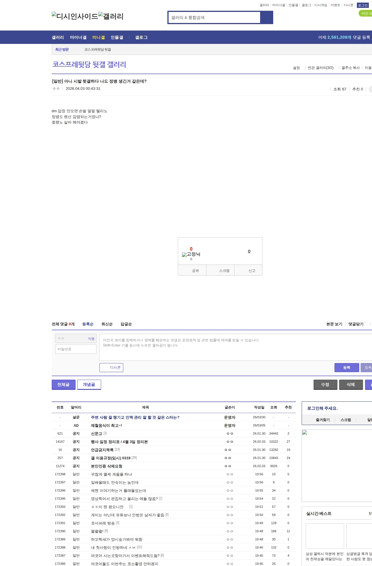Screen dimensions: 372x566
Task: Open notice 갤 이용규정(임시) 0319
Action: click(111, 458)
